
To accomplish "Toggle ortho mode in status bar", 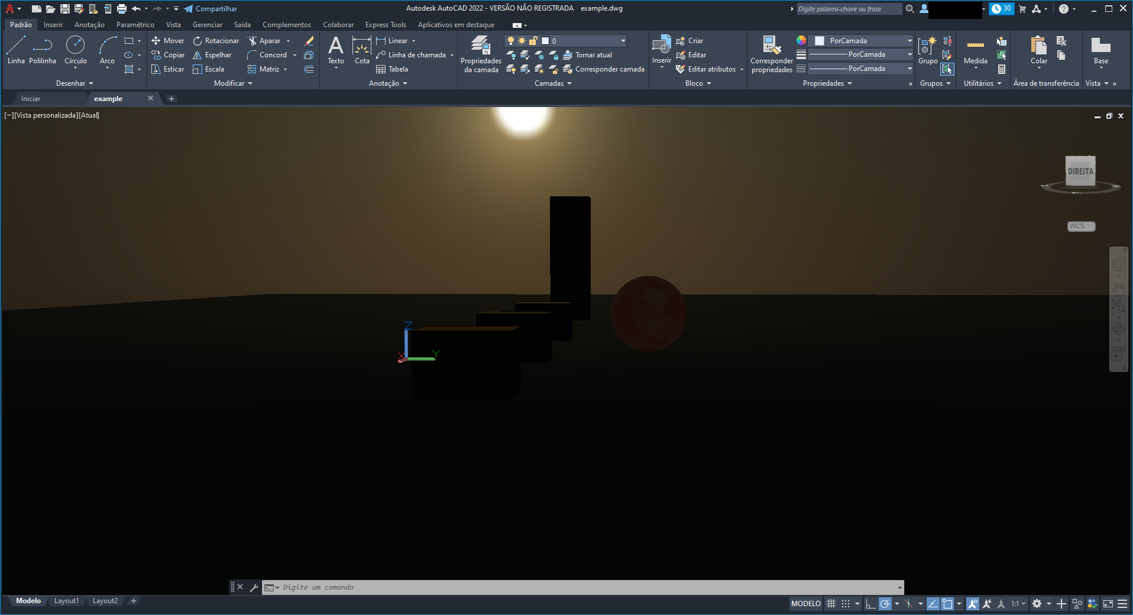I will 870,604.
